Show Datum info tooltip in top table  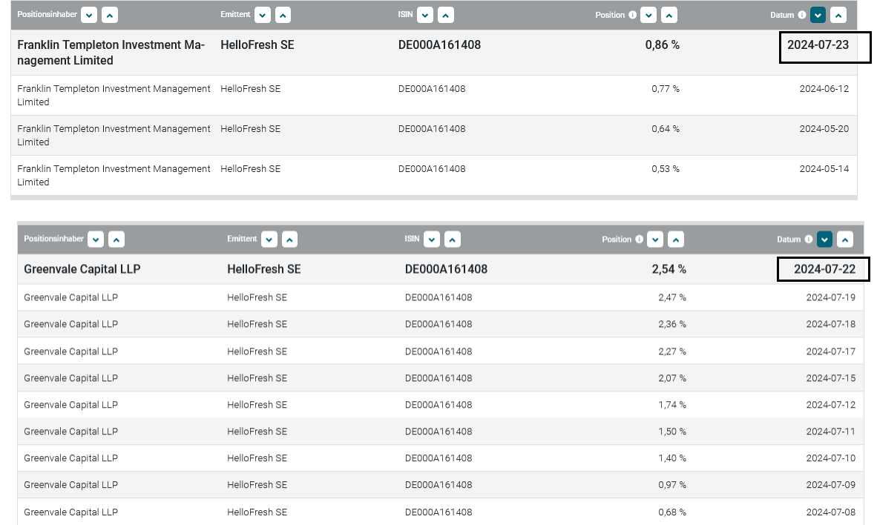[802, 15]
